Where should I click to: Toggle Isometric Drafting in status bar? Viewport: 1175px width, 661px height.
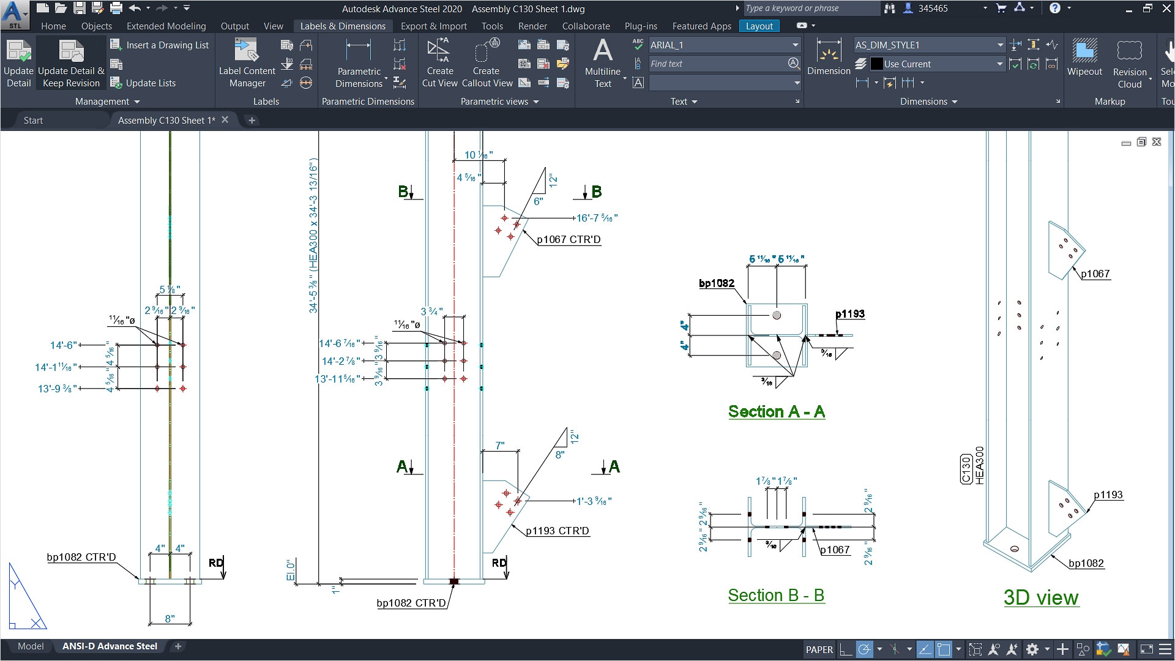895,649
